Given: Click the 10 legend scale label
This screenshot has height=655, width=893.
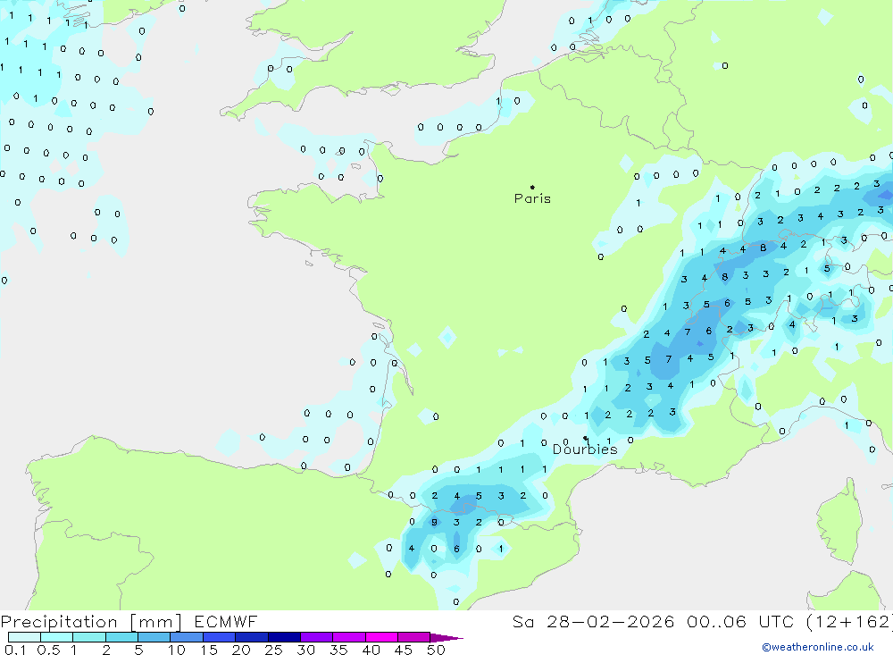Looking at the screenshot, I should [177, 650].
